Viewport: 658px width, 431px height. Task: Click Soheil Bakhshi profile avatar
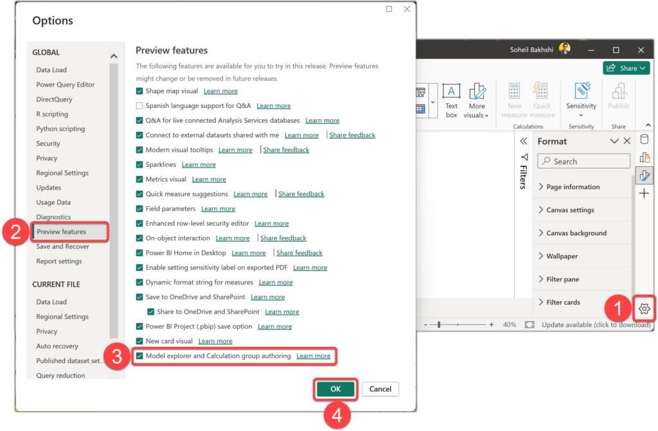(x=565, y=49)
